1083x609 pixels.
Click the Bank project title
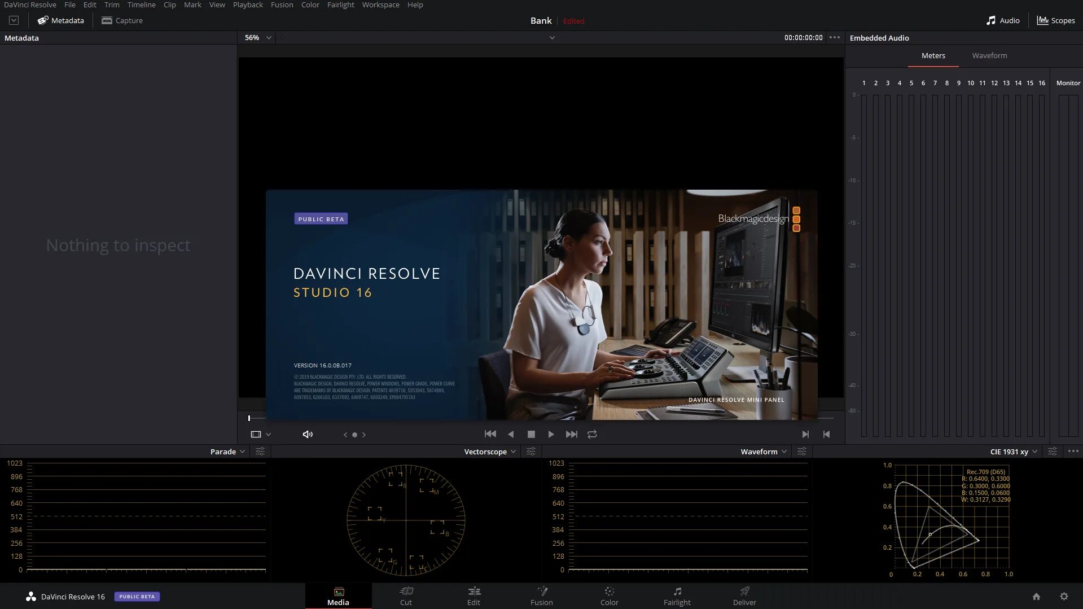(541, 20)
